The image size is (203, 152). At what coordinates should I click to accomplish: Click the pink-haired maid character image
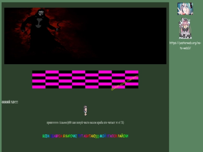185,28
